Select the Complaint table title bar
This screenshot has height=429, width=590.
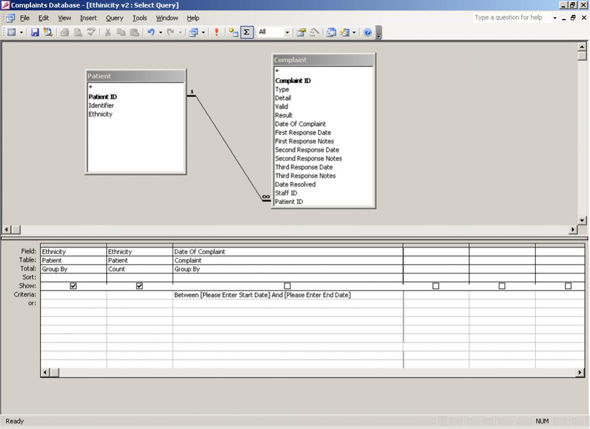[323, 60]
